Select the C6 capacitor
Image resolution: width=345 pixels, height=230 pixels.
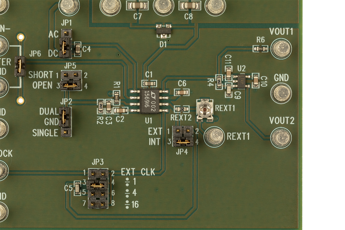point(181,92)
